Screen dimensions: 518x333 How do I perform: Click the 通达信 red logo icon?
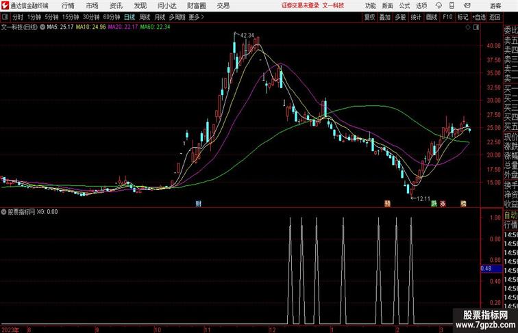pos(5,5)
